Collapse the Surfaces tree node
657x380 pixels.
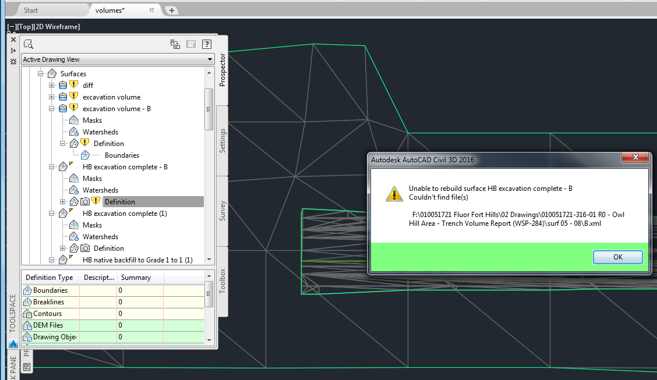pyautogui.click(x=40, y=73)
